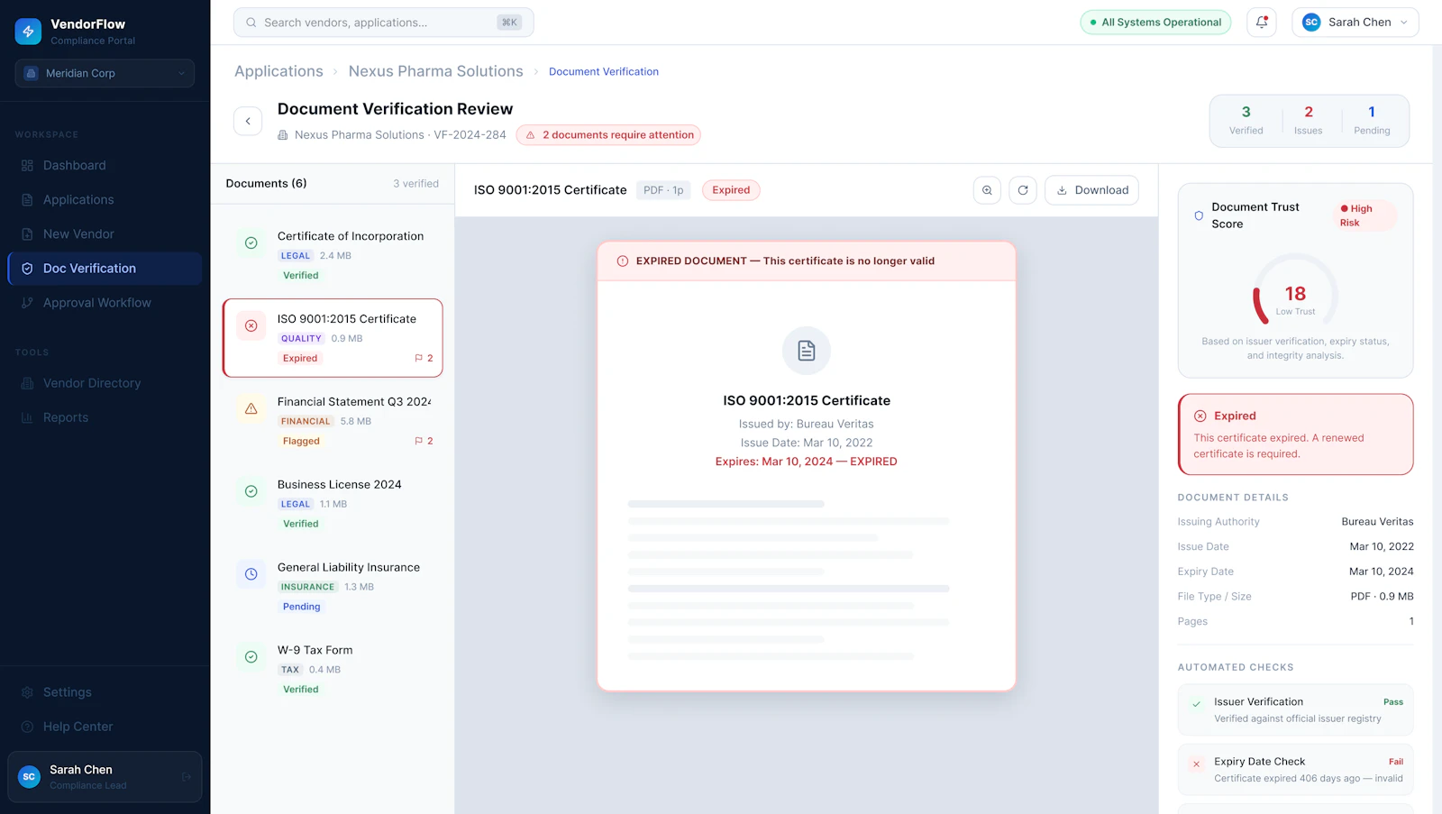This screenshot has width=1442, height=814.
Task: Open New Vendor page
Action: click(105, 233)
